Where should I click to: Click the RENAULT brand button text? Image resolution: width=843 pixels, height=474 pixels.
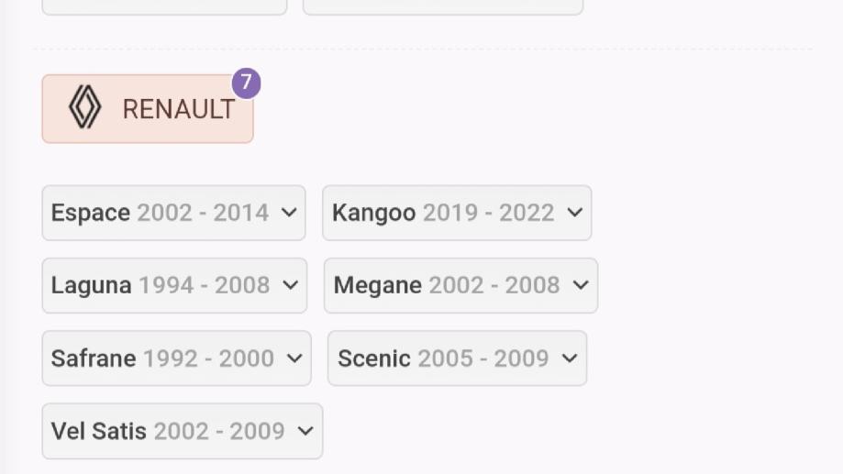coord(178,109)
